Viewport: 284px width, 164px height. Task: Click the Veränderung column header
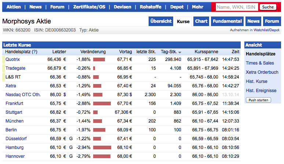tap(93, 52)
